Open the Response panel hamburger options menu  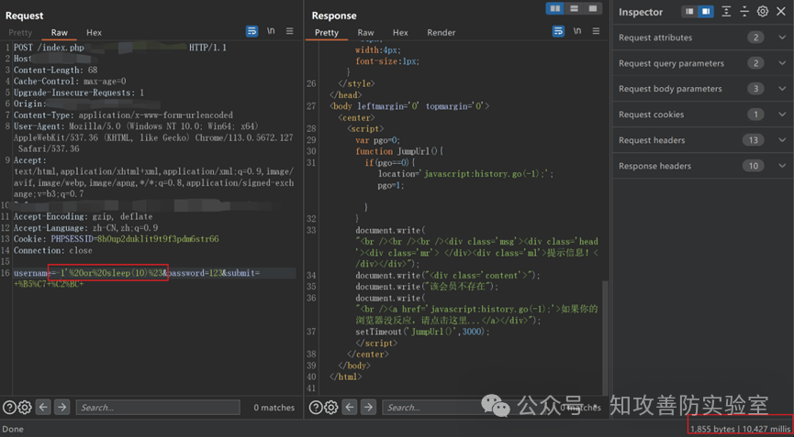tap(596, 31)
